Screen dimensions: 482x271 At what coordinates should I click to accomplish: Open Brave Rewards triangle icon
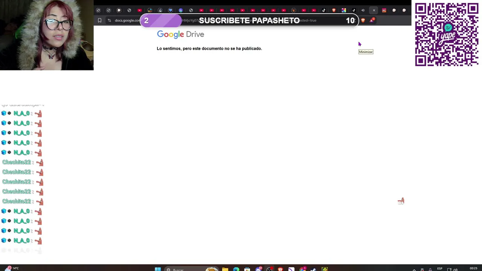[x=372, y=20]
